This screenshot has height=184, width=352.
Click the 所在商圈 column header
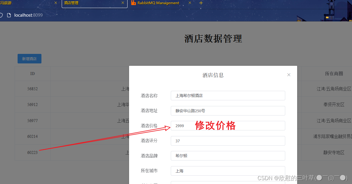pyautogui.click(x=334, y=74)
